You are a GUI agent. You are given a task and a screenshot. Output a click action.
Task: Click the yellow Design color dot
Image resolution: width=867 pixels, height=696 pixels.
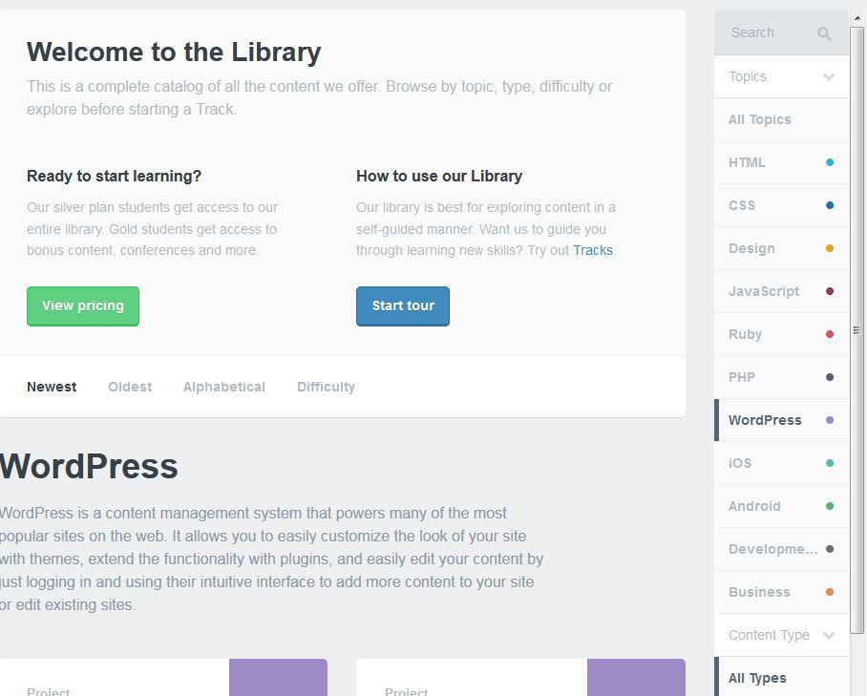click(x=830, y=248)
